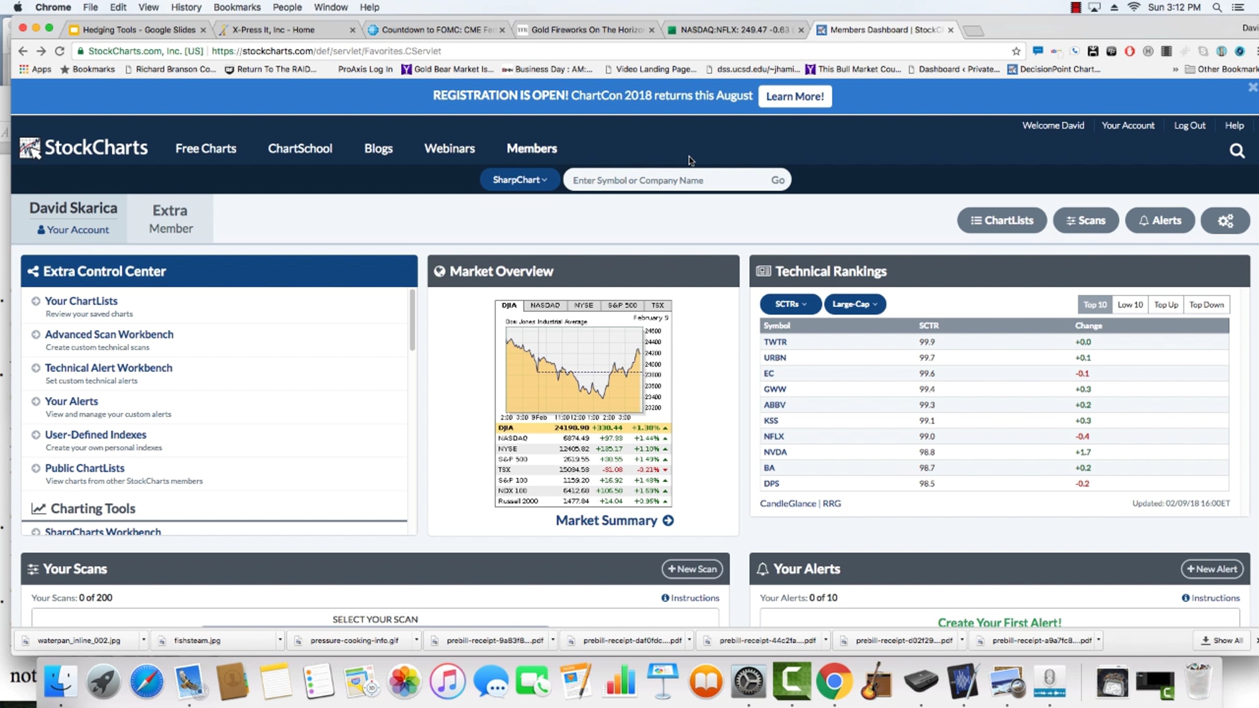This screenshot has width=1259, height=708.
Task: Expand the Large-Cap dropdown
Action: [x=855, y=304]
